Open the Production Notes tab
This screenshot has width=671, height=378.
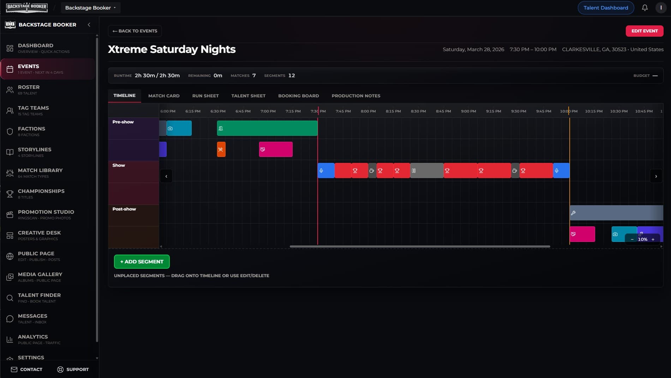point(356,96)
